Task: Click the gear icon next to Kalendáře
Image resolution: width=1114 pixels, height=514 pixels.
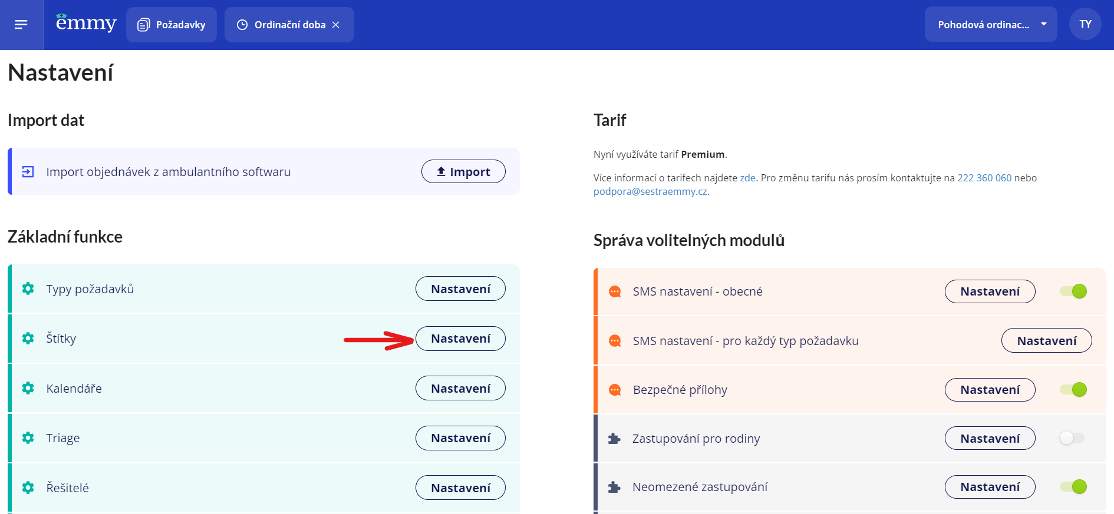Action: 28,389
